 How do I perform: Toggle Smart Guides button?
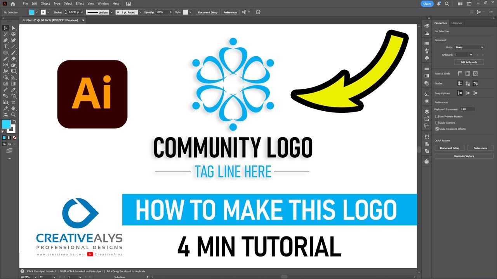475,83
